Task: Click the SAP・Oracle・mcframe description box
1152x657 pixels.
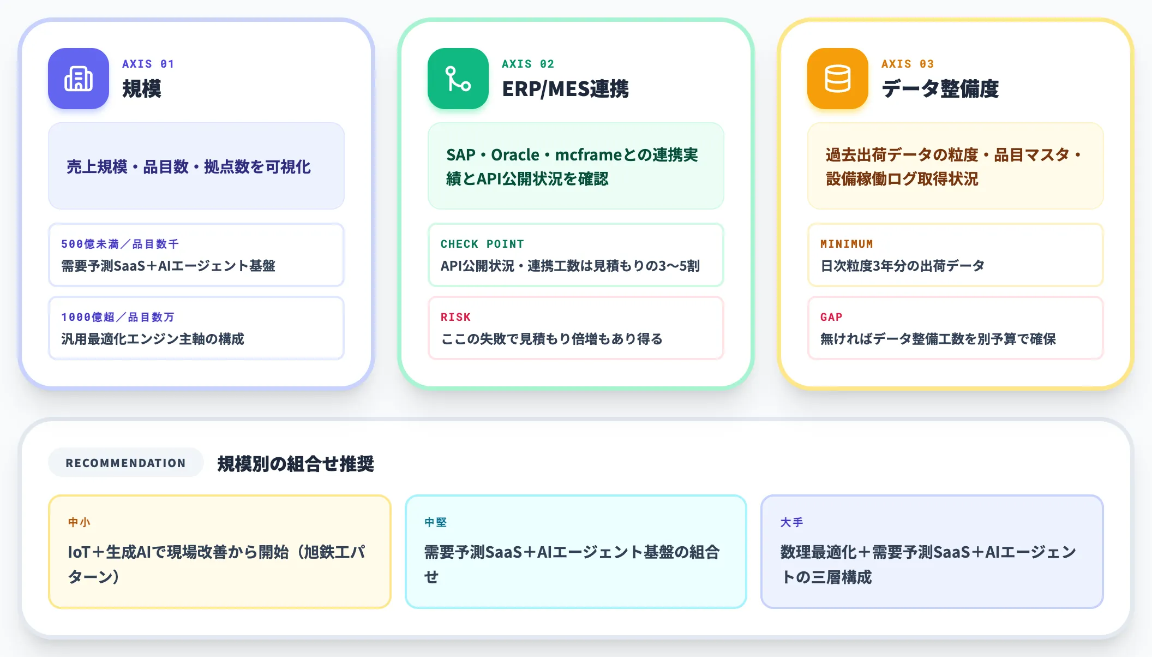Action: (x=576, y=166)
